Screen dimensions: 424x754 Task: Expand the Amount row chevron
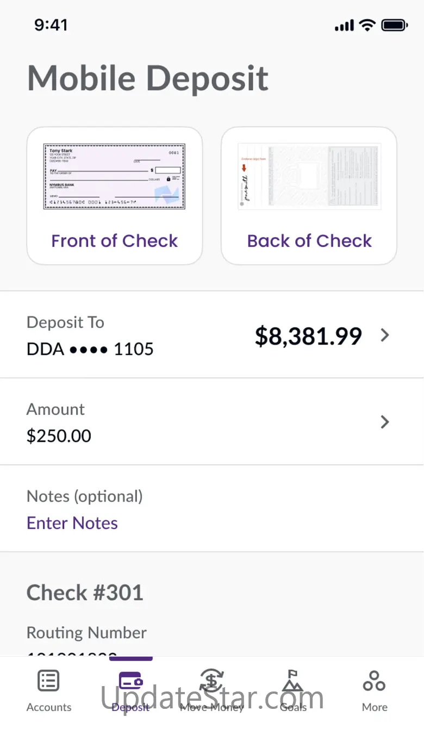(385, 422)
